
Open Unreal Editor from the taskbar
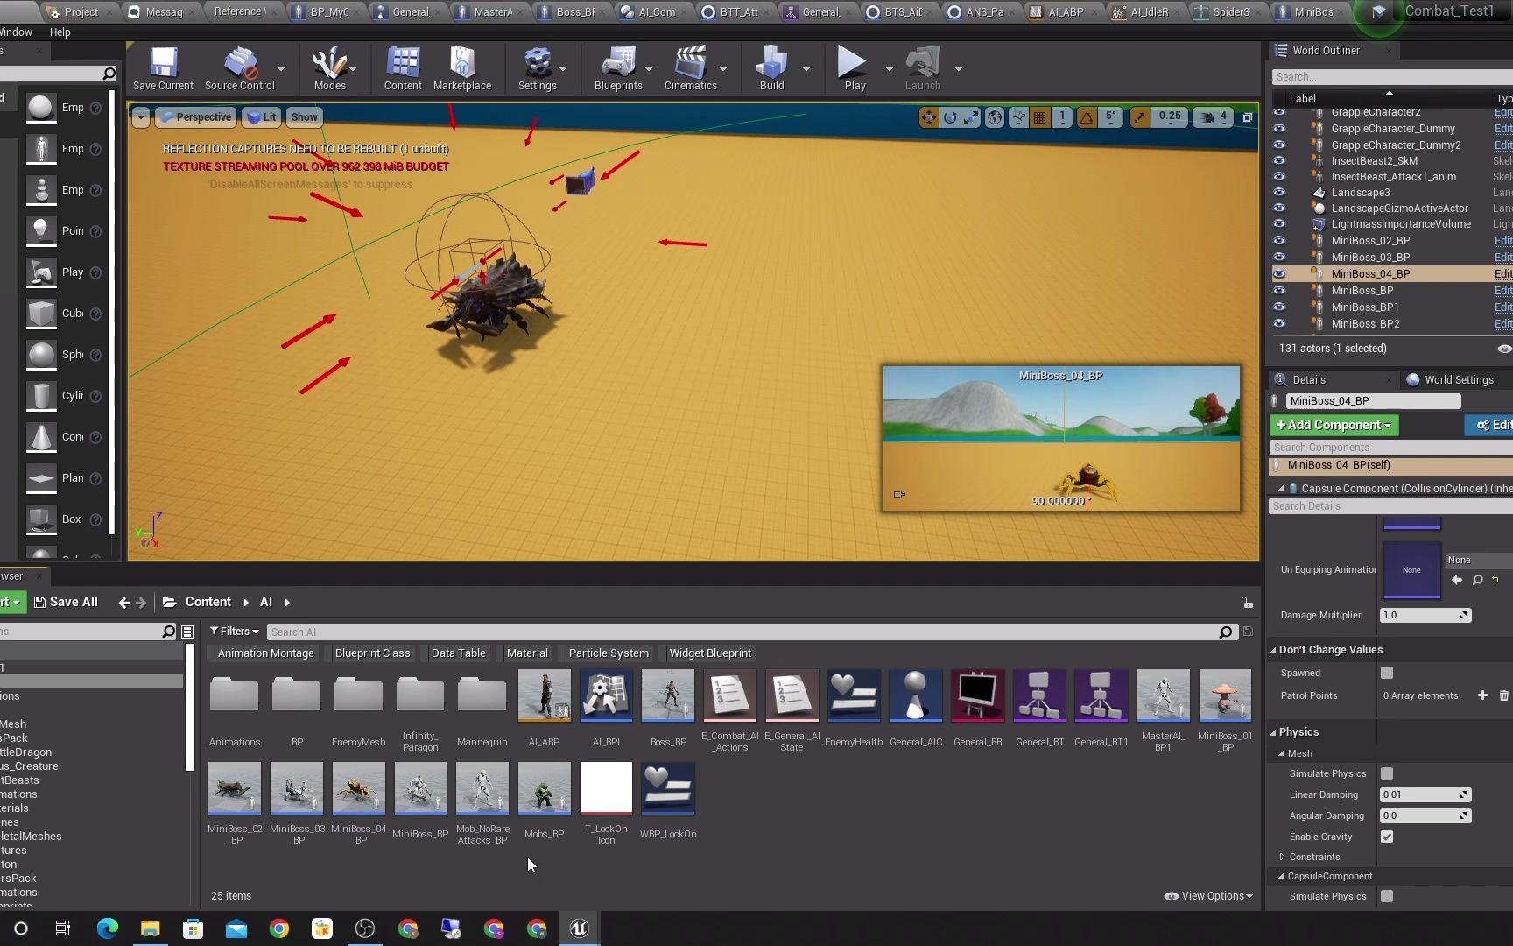coord(579,928)
